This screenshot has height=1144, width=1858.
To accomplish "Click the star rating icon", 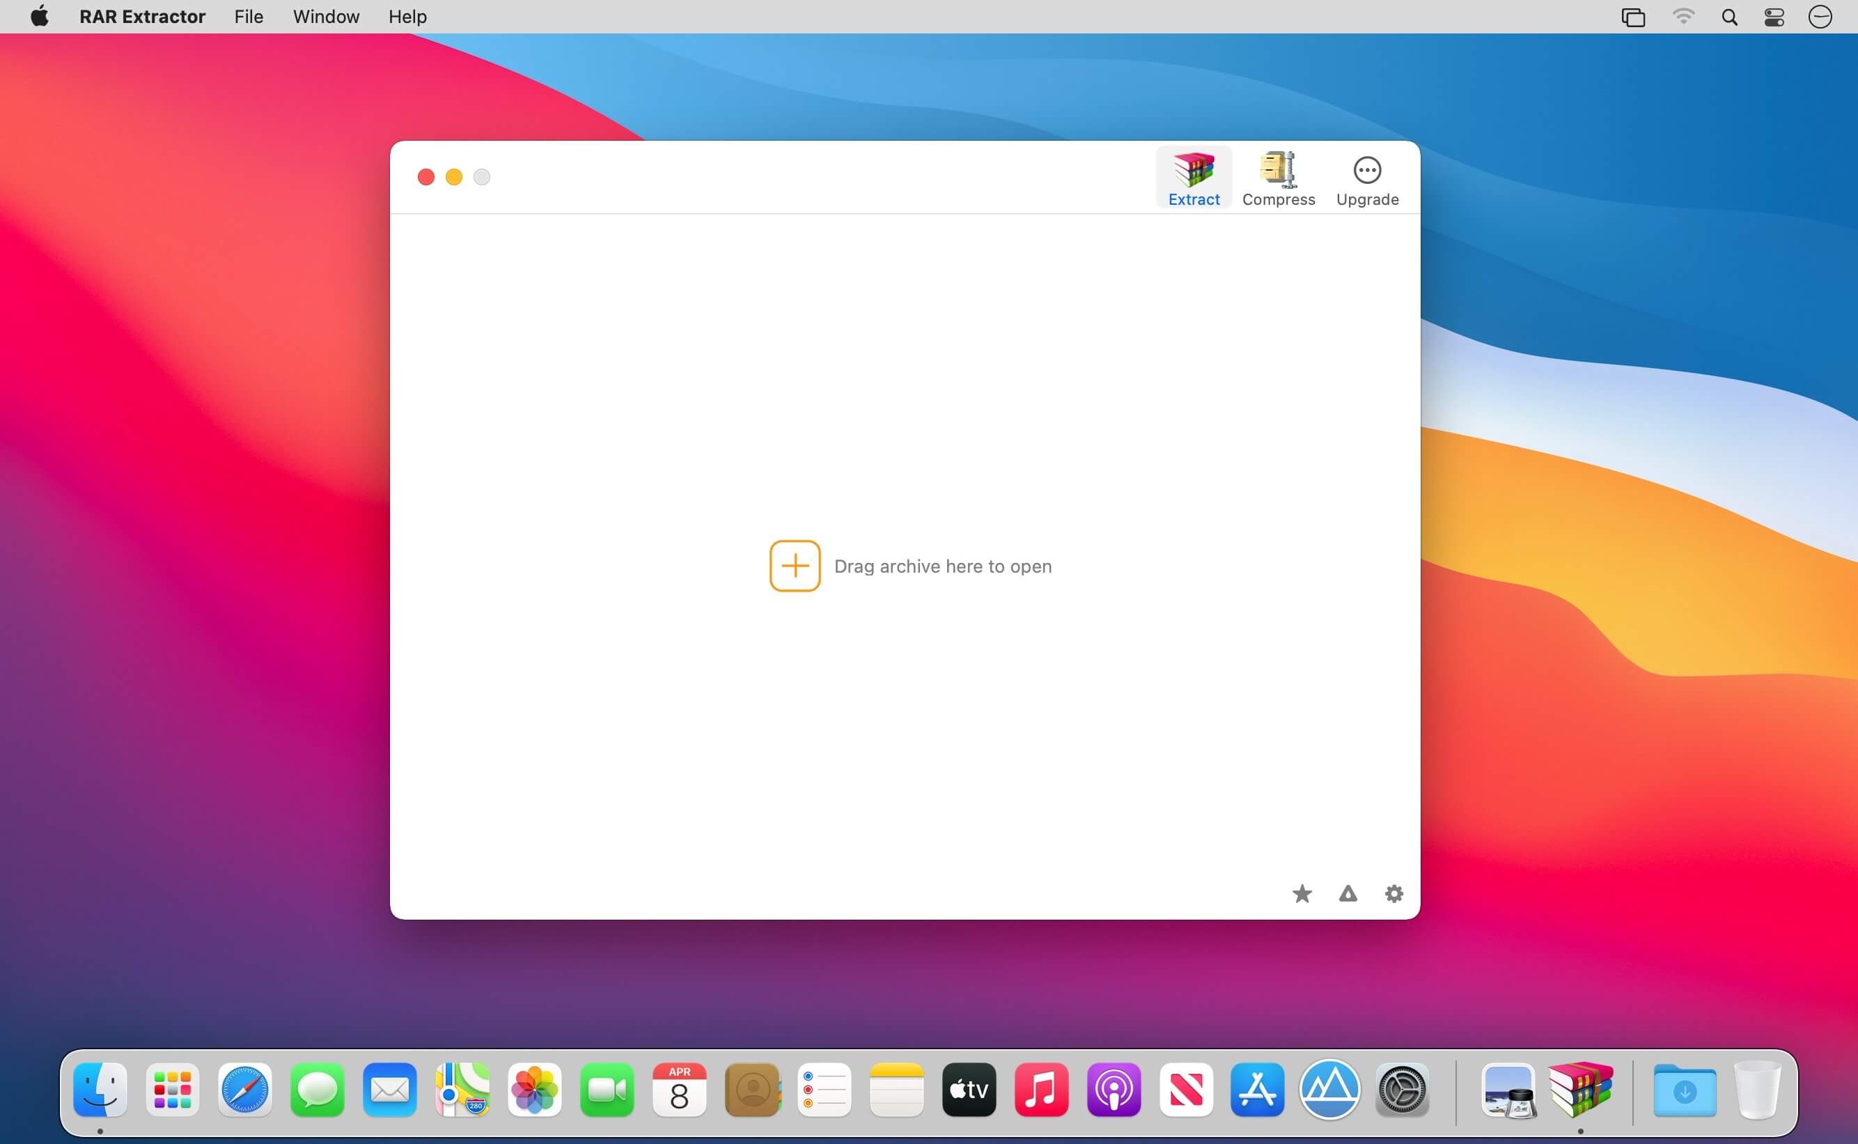I will tap(1302, 894).
